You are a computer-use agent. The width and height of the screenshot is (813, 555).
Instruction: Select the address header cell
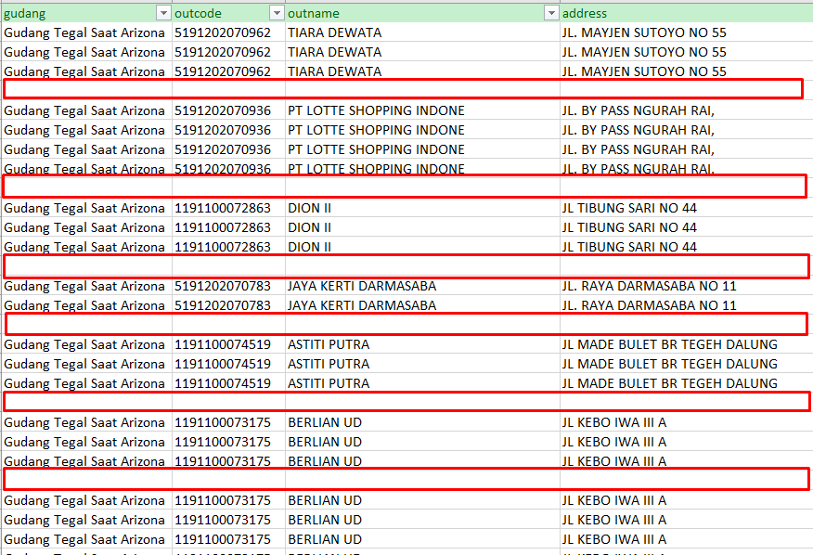tap(687, 13)
